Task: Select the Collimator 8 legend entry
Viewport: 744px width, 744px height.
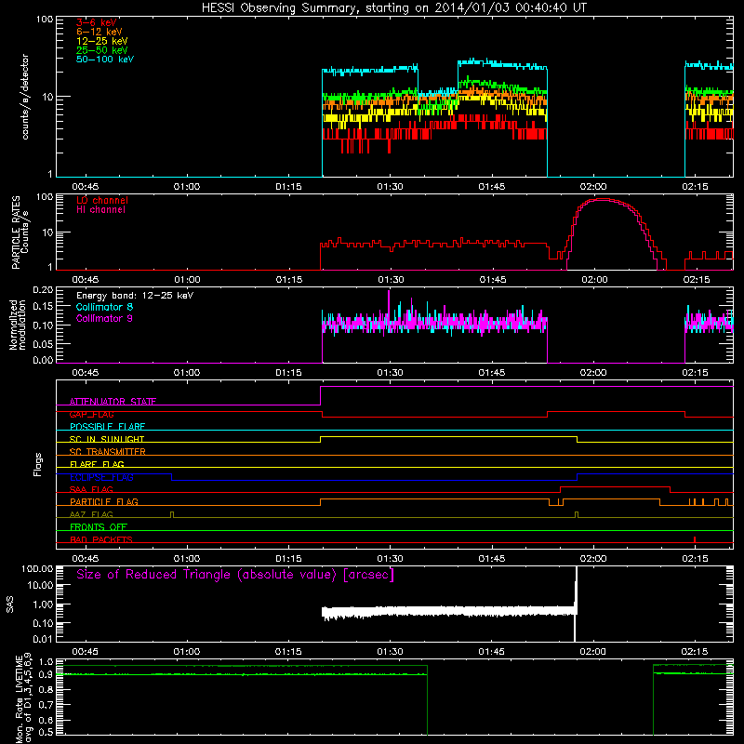Action: 104,307
